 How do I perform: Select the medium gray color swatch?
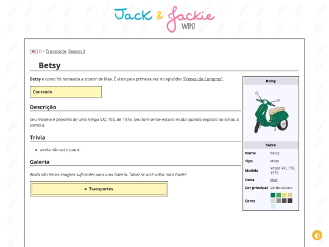point(278,201)
